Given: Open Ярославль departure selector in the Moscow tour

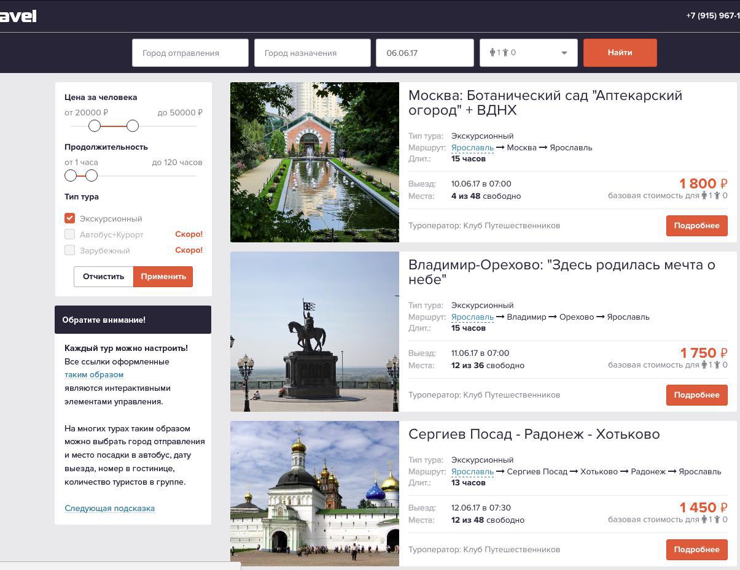Looking at the screenshot, I should 472,148.
